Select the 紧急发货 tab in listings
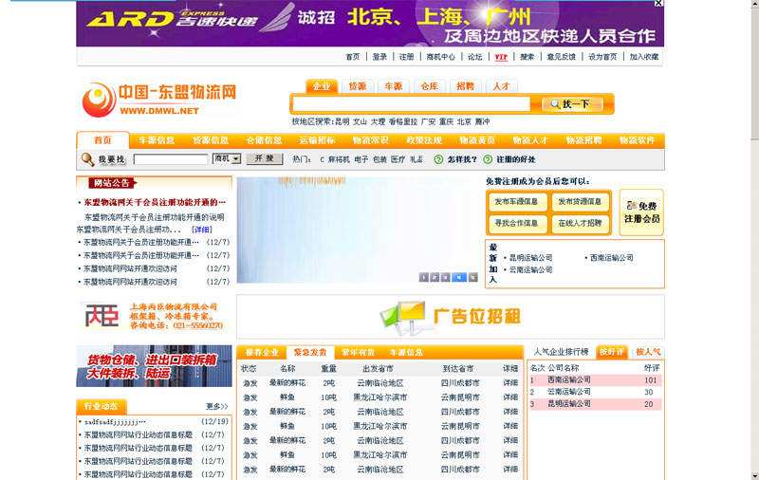 click(310, 353)
